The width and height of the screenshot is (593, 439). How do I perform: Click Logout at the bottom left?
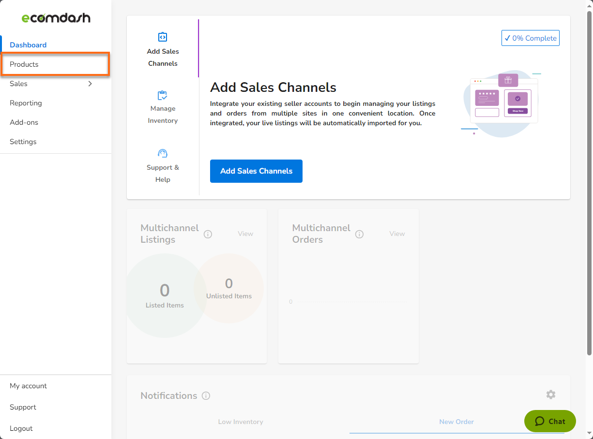click(21, 428)
